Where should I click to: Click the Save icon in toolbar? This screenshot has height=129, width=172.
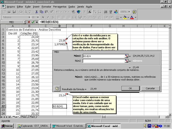(x=15, y=12)
